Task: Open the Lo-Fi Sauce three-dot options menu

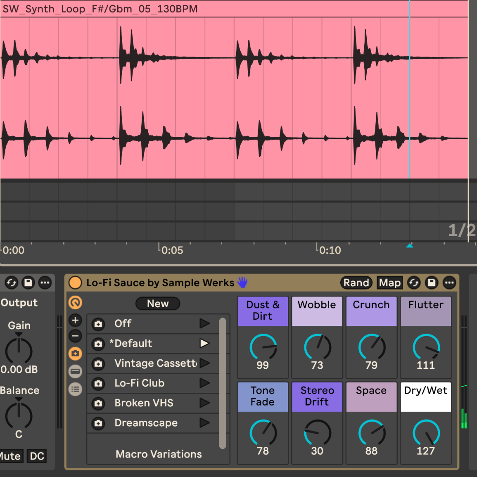Action: [x=449, y=283]
